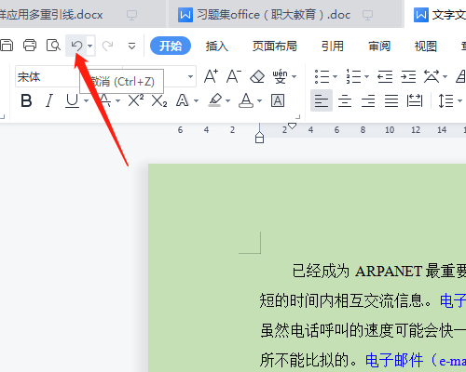Click the Chinese layout icon

pos(432,76)
